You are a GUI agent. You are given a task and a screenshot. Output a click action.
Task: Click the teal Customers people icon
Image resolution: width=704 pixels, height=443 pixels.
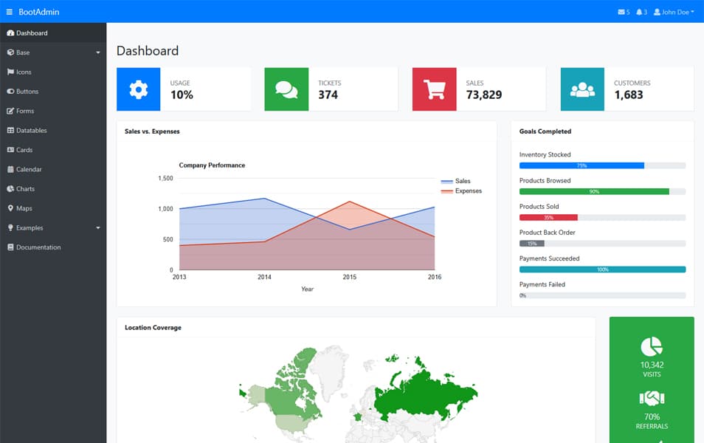[x=582, y=89]
